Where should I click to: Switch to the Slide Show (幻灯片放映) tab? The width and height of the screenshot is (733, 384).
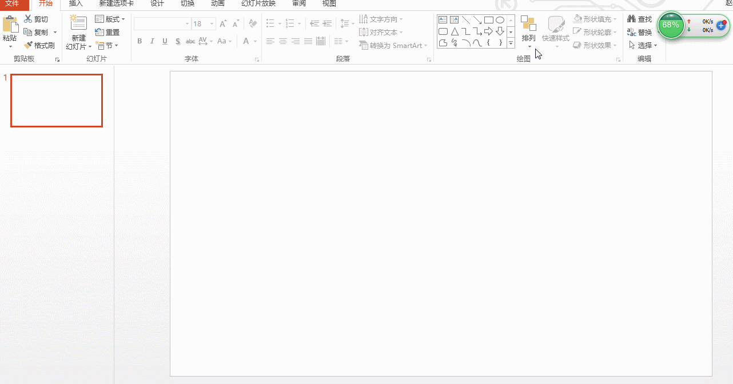[258, 3]
